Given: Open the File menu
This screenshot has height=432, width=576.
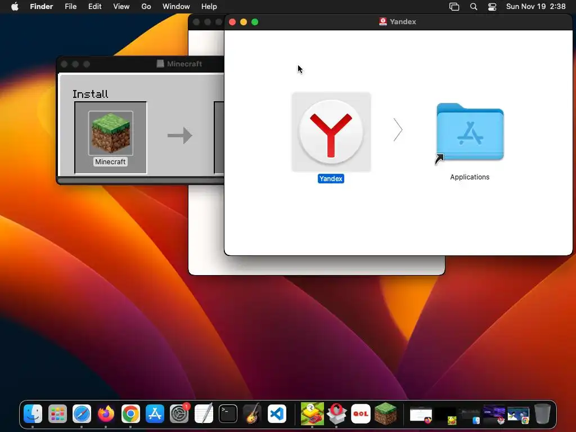Looking at the screenshot, I should click(x=70, y=7).
